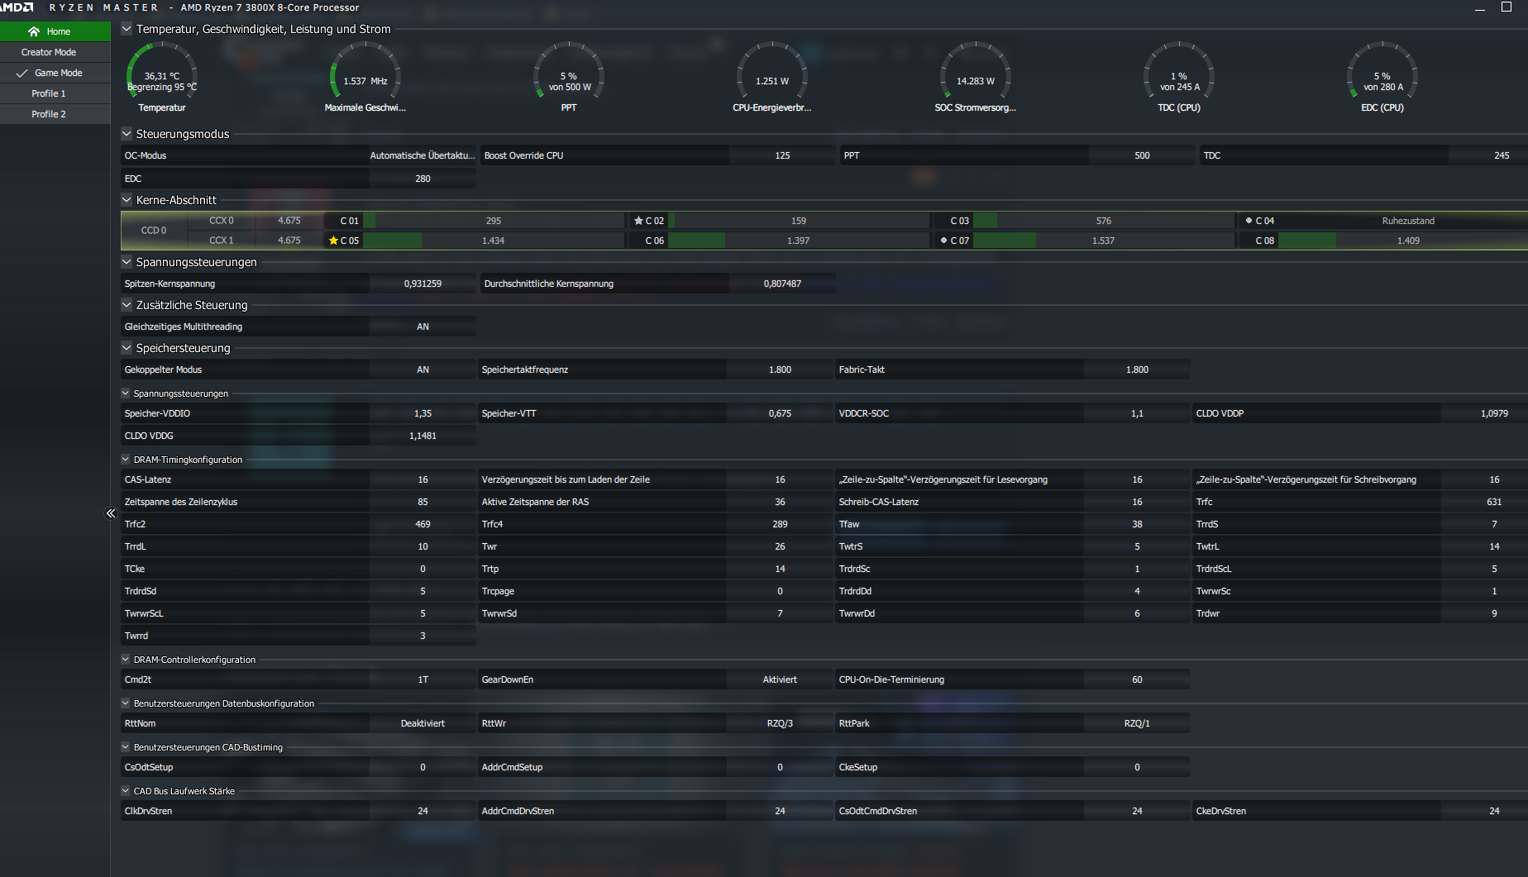1528x877 pixels.
Task: Click the C 03 core speed bar
Action: [1104, 221]
